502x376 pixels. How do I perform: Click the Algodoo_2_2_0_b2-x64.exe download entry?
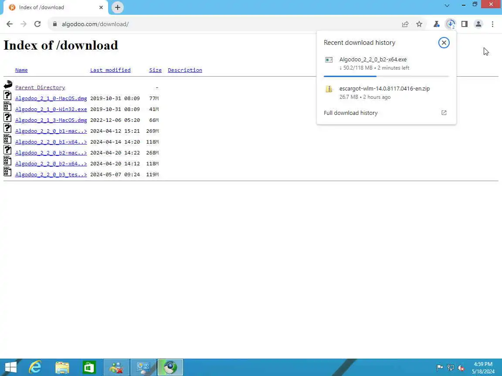click(387, 63)
